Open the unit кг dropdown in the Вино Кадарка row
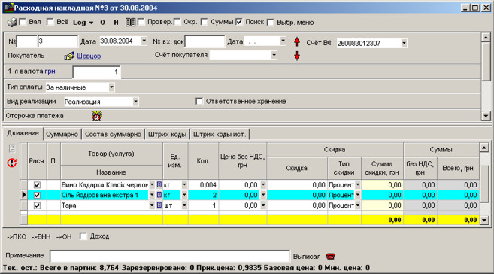The height and width of the screenshot is (274, 494). tap(184, 184)
